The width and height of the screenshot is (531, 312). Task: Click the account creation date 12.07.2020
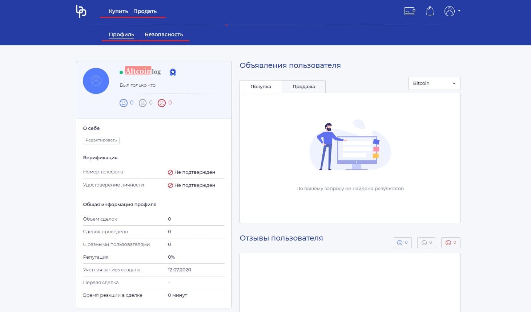180,270
